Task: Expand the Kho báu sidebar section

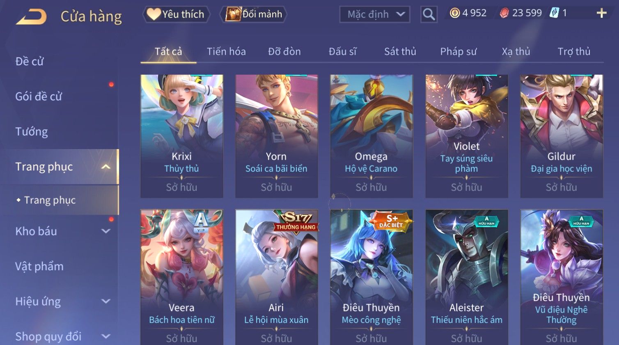Action: 106,231
